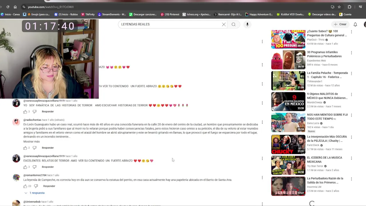
Task: Open options menu for EXCELENTES RELATOS comment
Action: 262,159
